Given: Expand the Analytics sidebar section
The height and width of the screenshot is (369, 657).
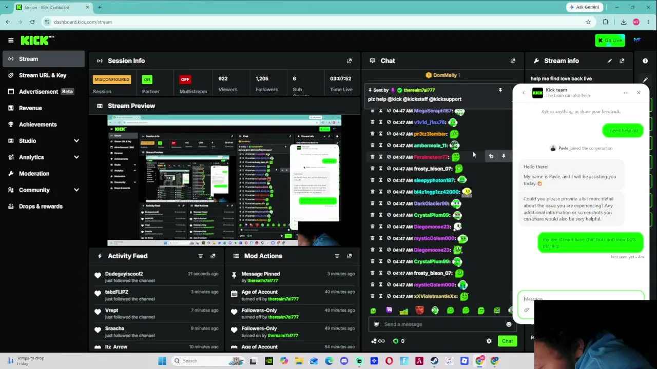Looking at the screenshot, I should 76,157.
